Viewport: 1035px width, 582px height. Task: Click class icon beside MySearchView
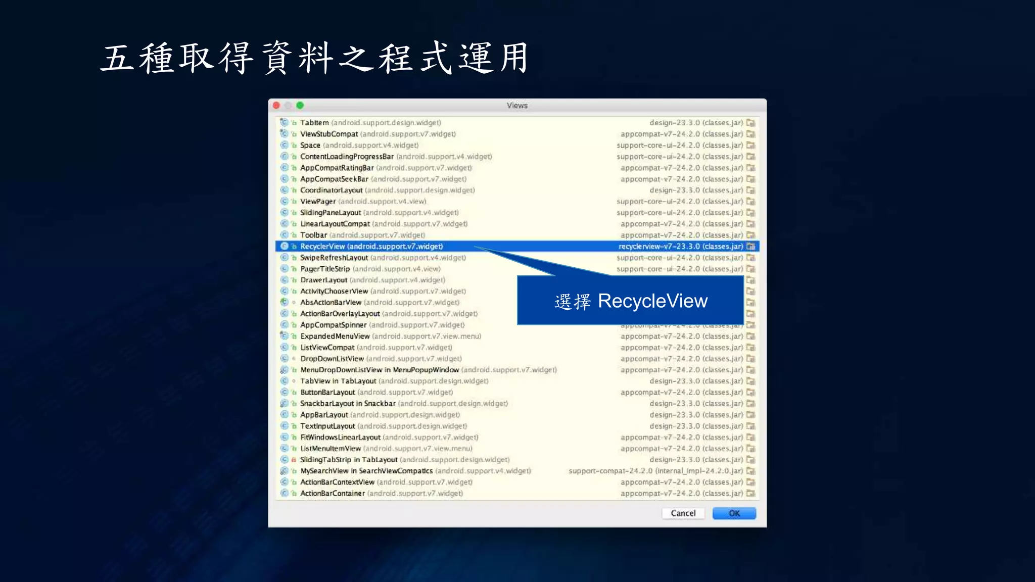coord(284,471)
